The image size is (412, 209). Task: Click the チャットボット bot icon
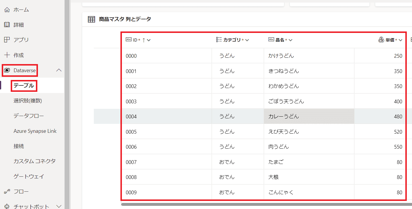(x=7, y=206)
